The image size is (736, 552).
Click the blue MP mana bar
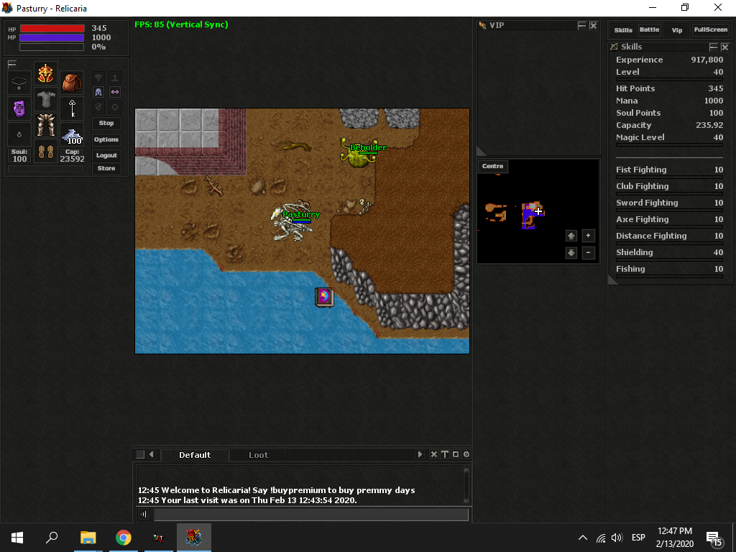click(52, 37)
